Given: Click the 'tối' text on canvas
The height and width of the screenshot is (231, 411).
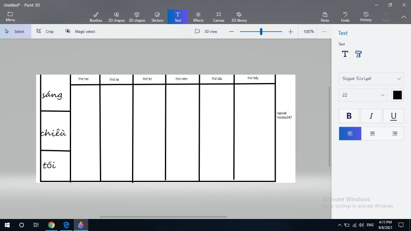Looking at the screenshot, I should pyautogui.click(x=49, y=165).
